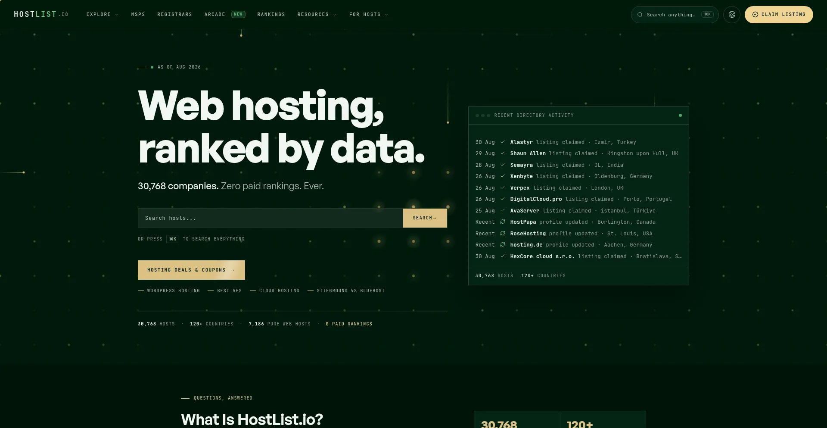This screenshot has height=428, width=827.
Task: Click AvaServer listing entry
Action: (x=578, y=211)
